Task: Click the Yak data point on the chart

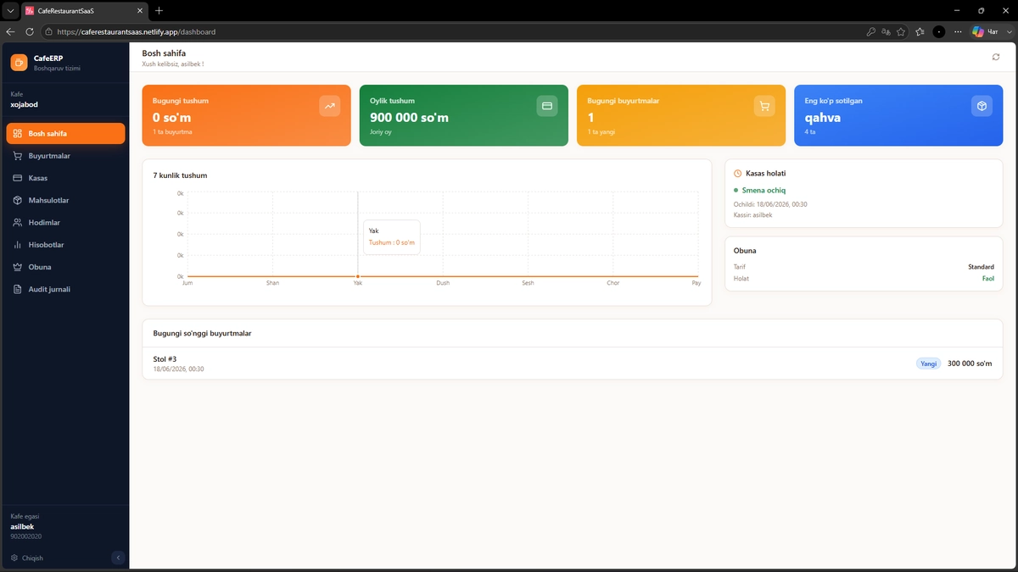Action: [358, 276]
